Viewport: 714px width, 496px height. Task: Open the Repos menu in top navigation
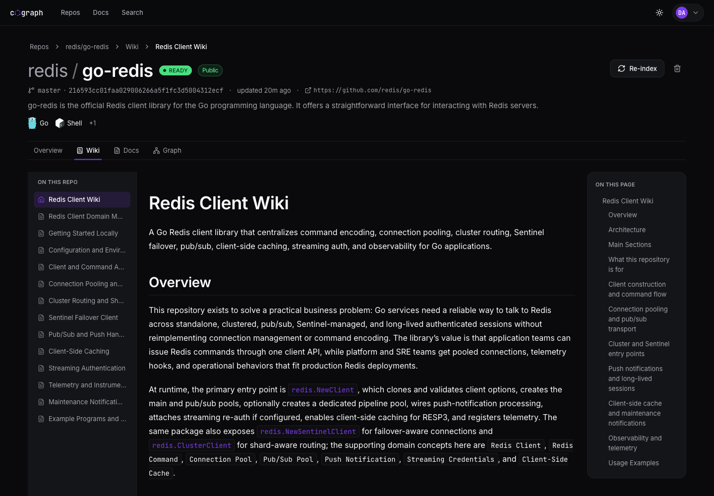tap(70, 13)
